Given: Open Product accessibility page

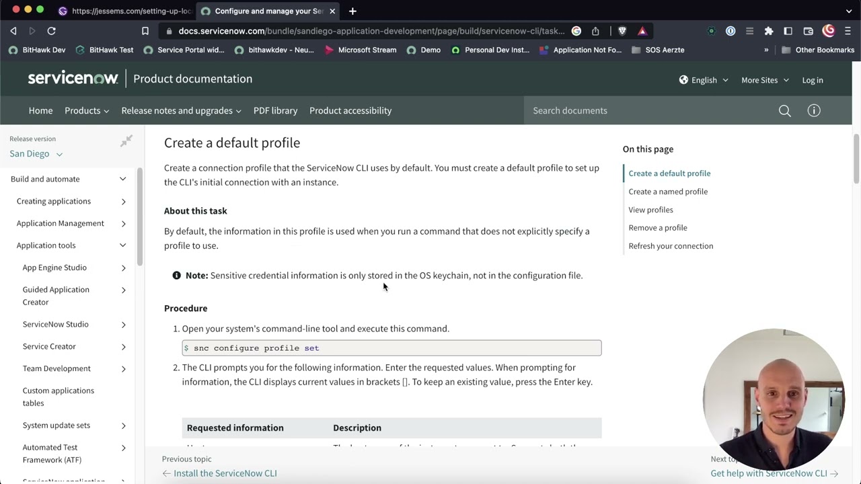Looking at the screenshot, I should pos(350,110).
